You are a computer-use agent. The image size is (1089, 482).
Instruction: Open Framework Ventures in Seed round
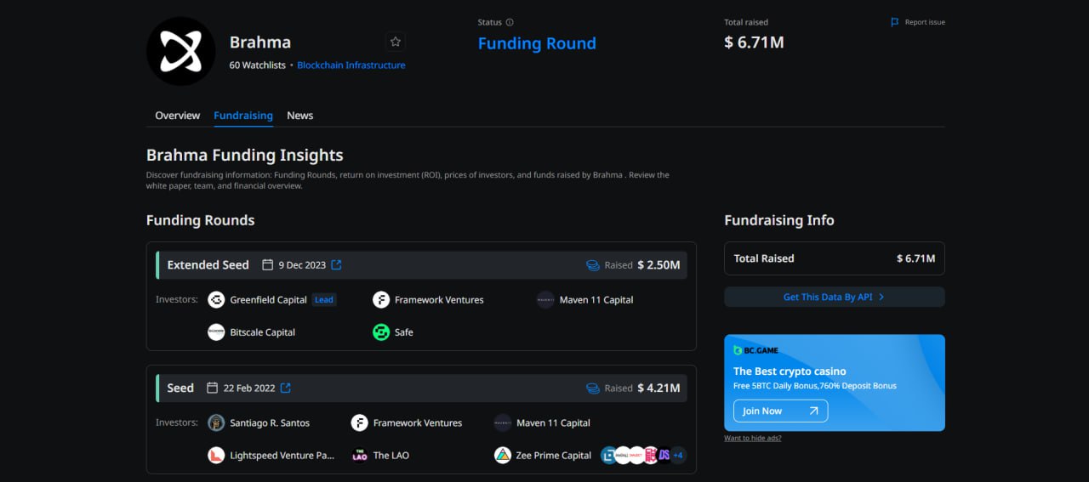418,423
